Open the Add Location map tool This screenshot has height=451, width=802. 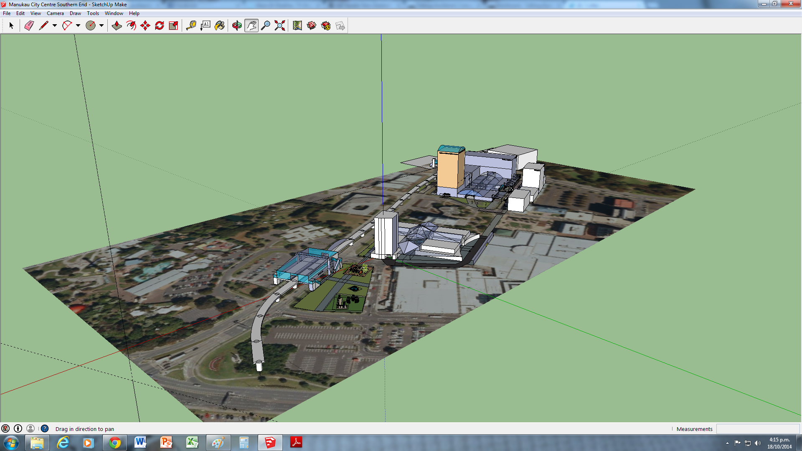[x=297, y=26]
